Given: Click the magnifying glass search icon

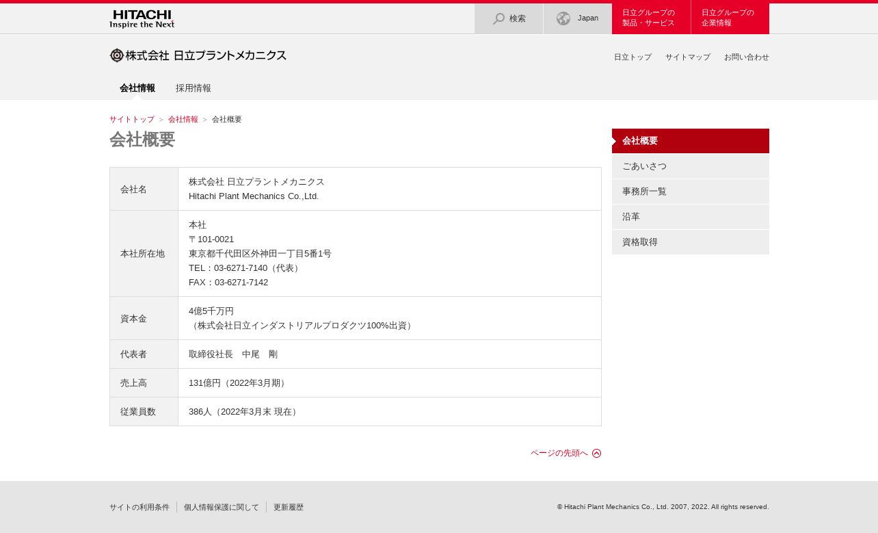Looking at the screenshot, I should [x=499, y=18].
